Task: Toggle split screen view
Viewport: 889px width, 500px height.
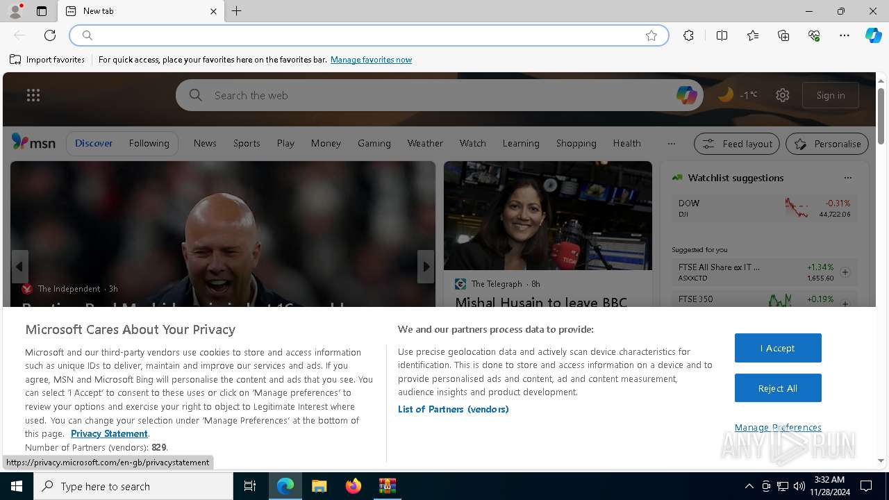Action: tap(722, 35)
